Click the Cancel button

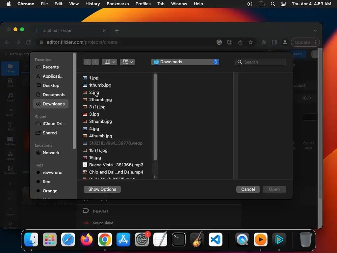coord(248,189)
